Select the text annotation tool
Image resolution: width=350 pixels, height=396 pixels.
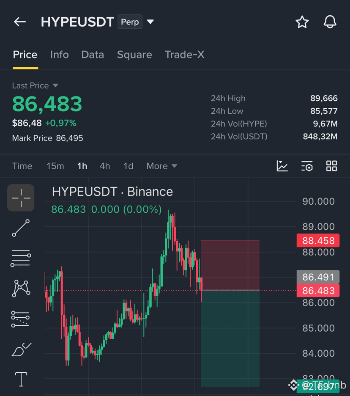[21, 379]
